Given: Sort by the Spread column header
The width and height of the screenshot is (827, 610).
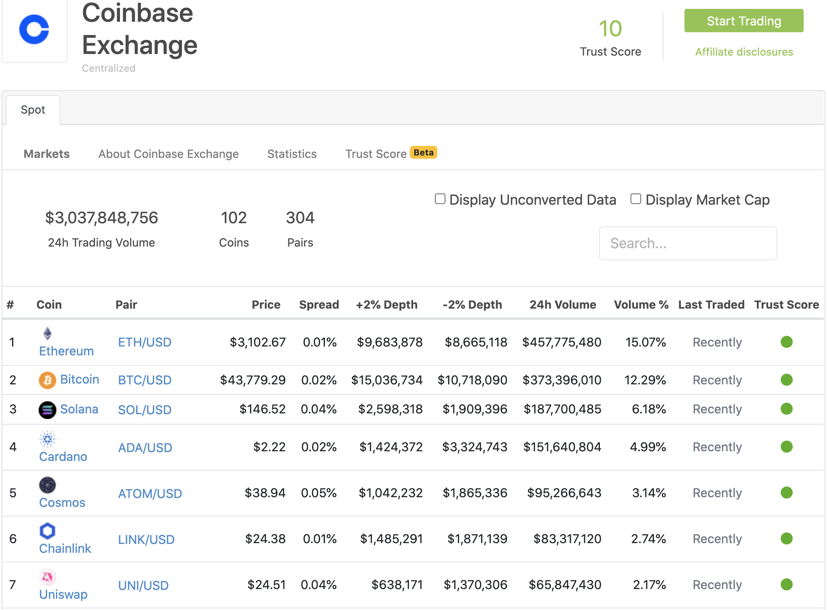Looking at the screenshot, I should (319, 305).
